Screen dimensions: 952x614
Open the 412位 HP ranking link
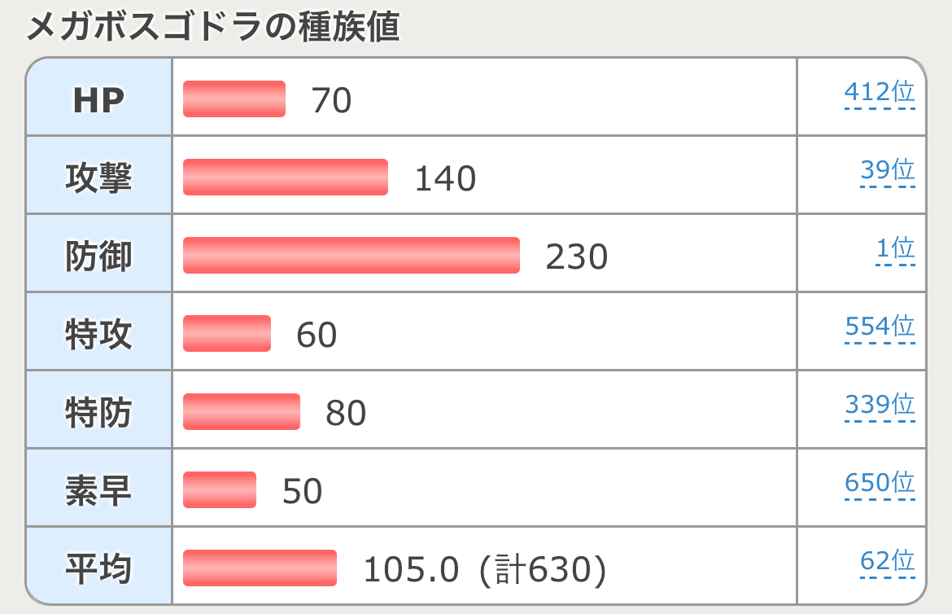coord(880,93)
